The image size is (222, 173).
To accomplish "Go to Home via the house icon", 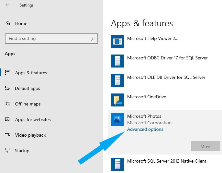I will pyautogui.click(x=8, y=23).
